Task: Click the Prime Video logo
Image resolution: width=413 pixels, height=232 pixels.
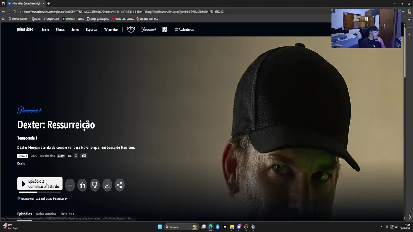Action: click(25, 29)
